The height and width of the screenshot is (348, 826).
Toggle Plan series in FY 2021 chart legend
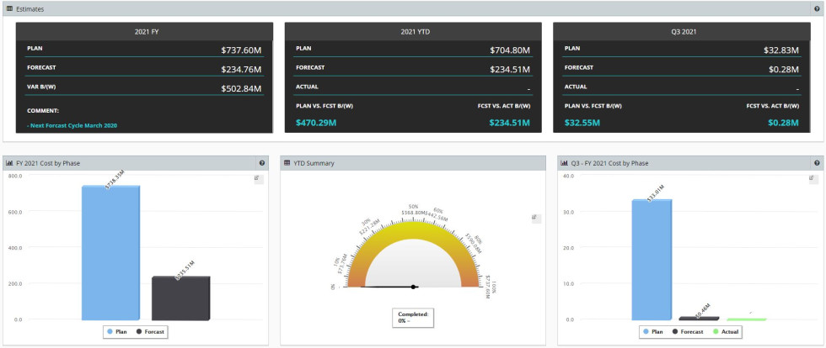pos(117,332)
